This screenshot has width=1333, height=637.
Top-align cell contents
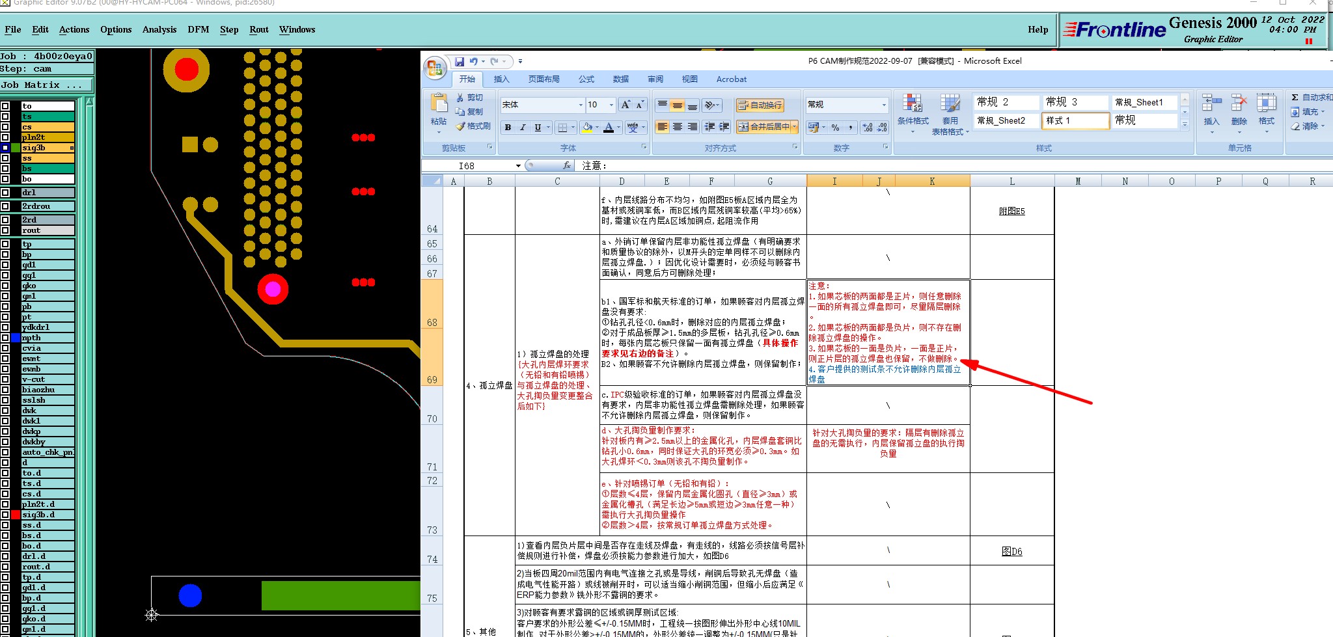pyautogui.click(x=663, y=105)
